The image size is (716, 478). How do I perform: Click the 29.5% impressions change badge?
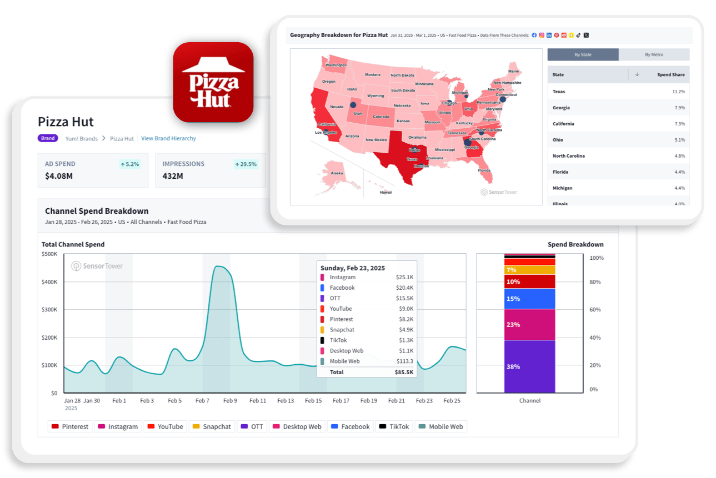click(x=246, y=164)
